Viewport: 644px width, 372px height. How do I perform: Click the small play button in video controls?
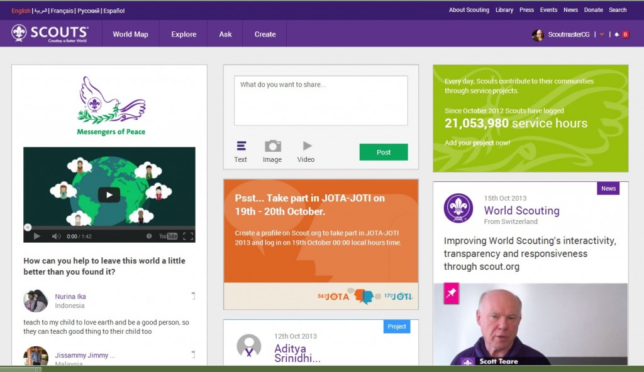pos(36,236)
